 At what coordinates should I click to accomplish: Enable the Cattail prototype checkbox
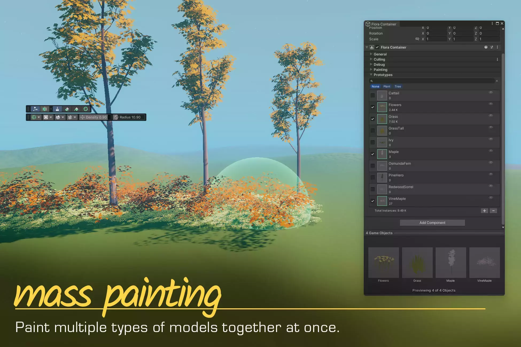372,95
